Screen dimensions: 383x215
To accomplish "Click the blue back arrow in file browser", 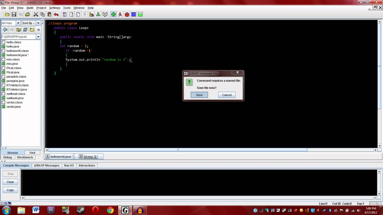I will pyautogui.click(x=5, y=30).
